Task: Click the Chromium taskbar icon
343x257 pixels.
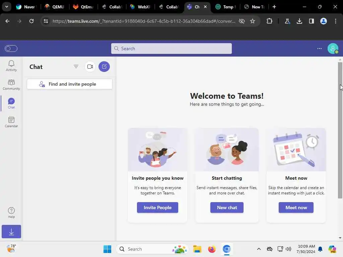Action: click(x=227, y=249)
